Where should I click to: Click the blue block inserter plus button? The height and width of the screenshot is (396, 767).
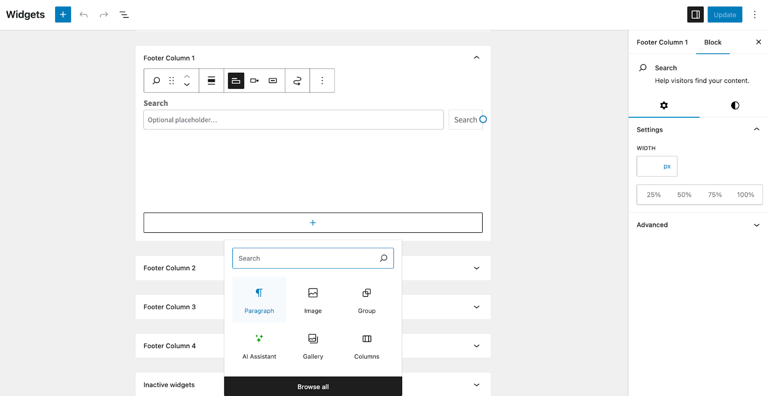point(63,14)
